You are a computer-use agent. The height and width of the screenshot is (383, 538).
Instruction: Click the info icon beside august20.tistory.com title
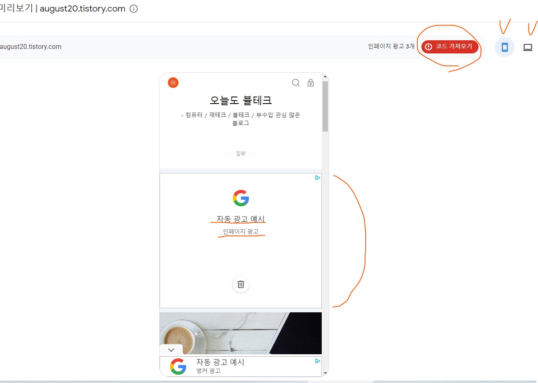click(x=134, y=9)
